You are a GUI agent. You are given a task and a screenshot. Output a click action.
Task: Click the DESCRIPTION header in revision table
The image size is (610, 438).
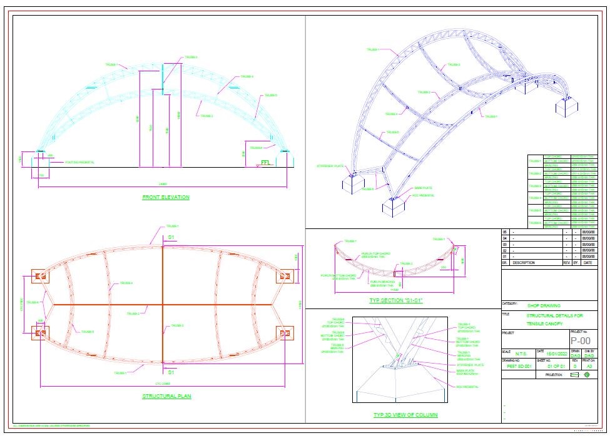click(x=523, y=263)
